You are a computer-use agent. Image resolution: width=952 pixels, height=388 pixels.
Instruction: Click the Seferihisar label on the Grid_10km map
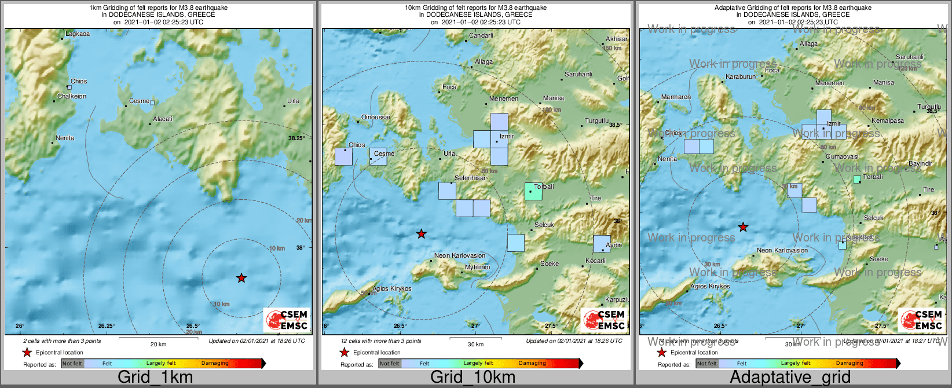click(470, 178)
